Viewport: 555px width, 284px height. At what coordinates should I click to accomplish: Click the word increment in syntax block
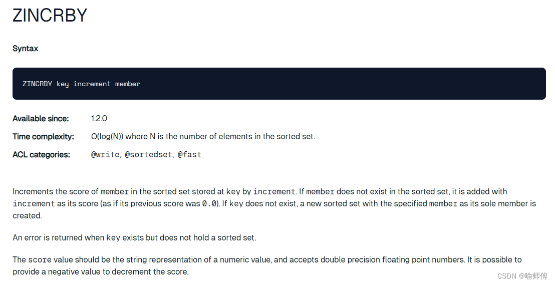click(x=92, y=84)
